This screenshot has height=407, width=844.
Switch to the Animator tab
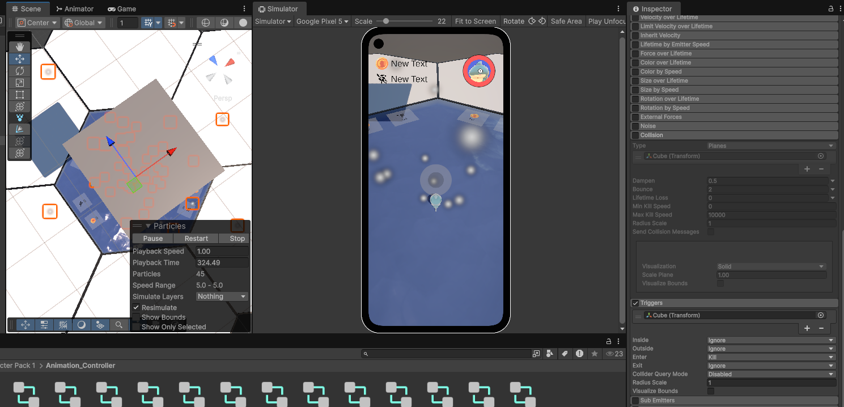tap(75, 9)
